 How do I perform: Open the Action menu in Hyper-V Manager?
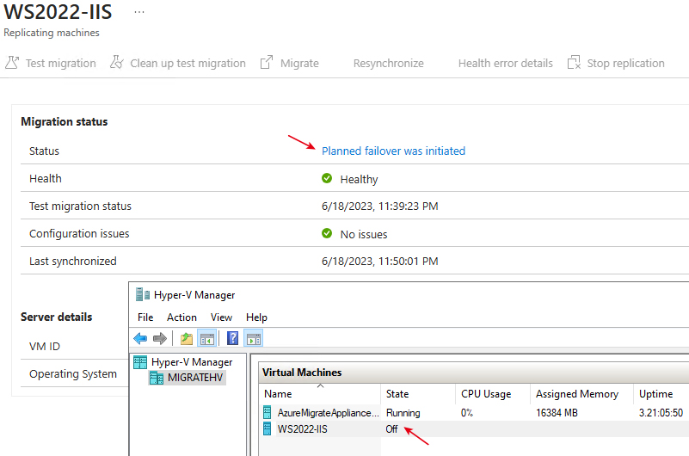pos(181,317)
